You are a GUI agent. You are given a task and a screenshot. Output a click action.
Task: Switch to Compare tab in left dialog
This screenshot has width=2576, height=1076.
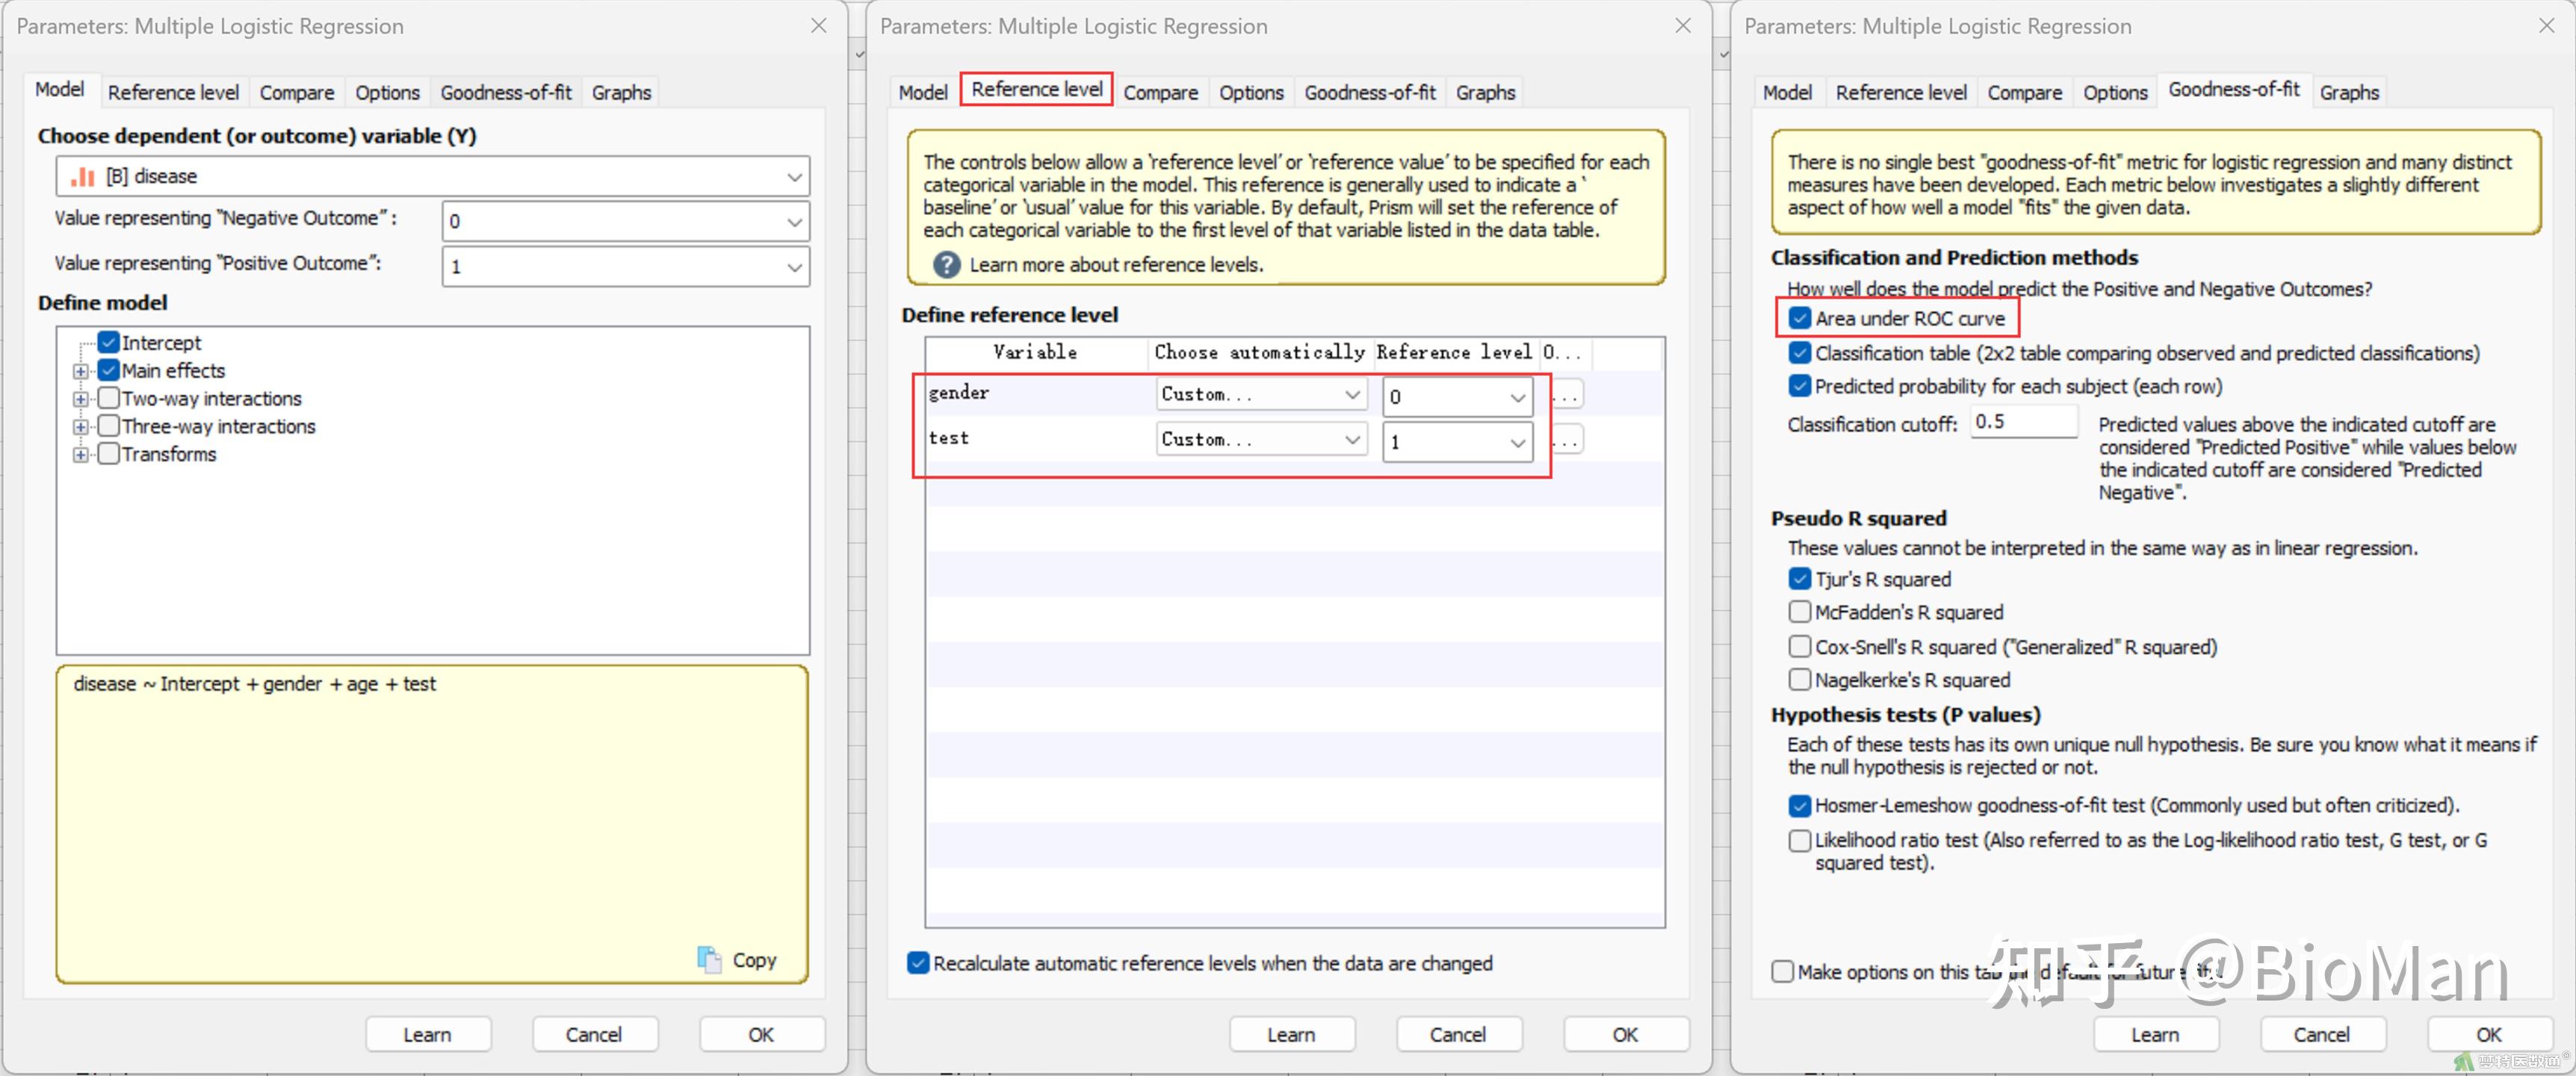tap(296, 92)
